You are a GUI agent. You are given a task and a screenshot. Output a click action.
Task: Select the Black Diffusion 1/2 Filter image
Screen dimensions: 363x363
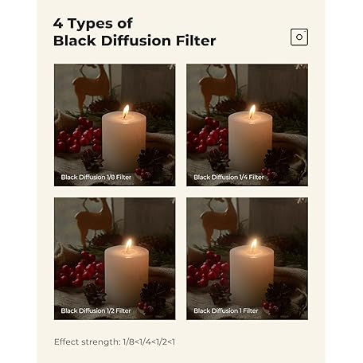click(x=115, y=259)
